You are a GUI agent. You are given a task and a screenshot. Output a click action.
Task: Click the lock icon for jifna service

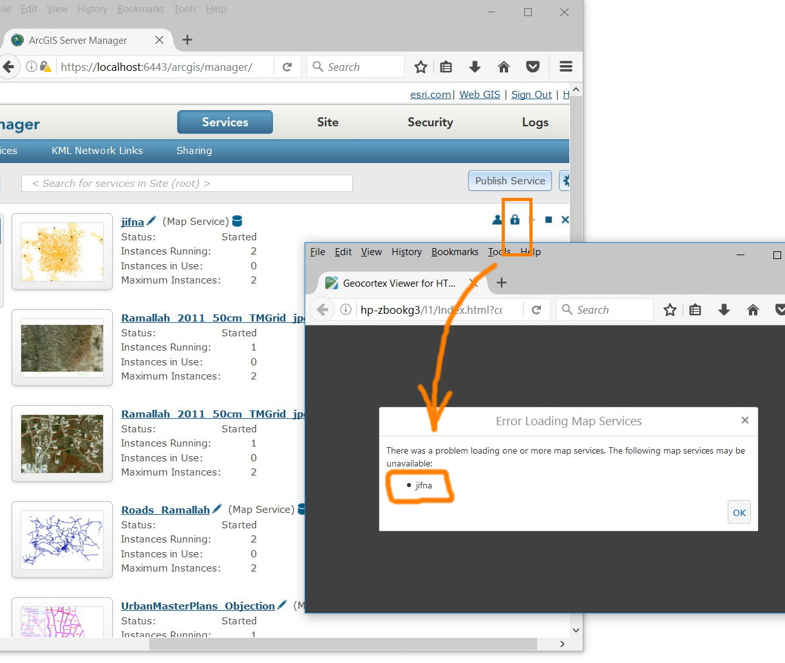(x=515, y=220)
